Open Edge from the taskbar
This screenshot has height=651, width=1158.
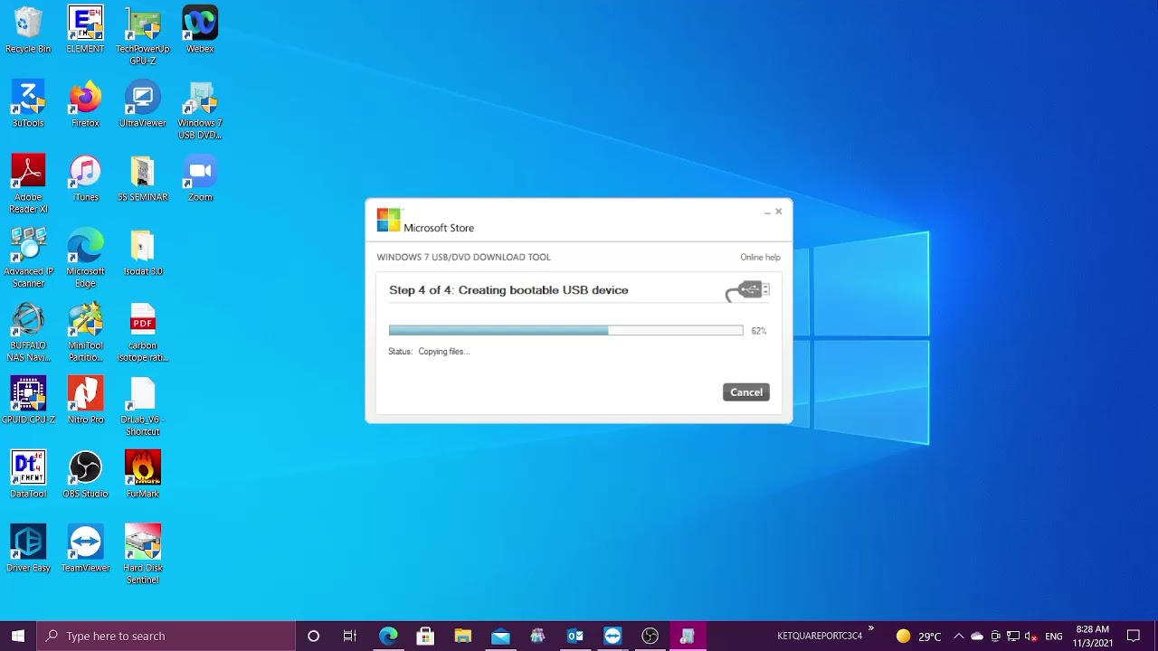click(x=388, y=636)
